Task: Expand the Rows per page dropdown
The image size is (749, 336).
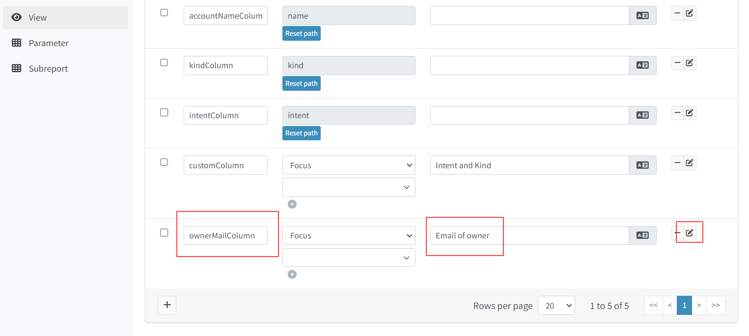Action: pyautogui.click(x=556, y=306)
